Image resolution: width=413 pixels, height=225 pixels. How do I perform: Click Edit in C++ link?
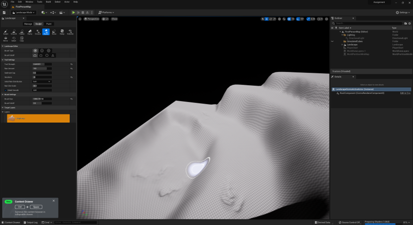pos(405,93)
